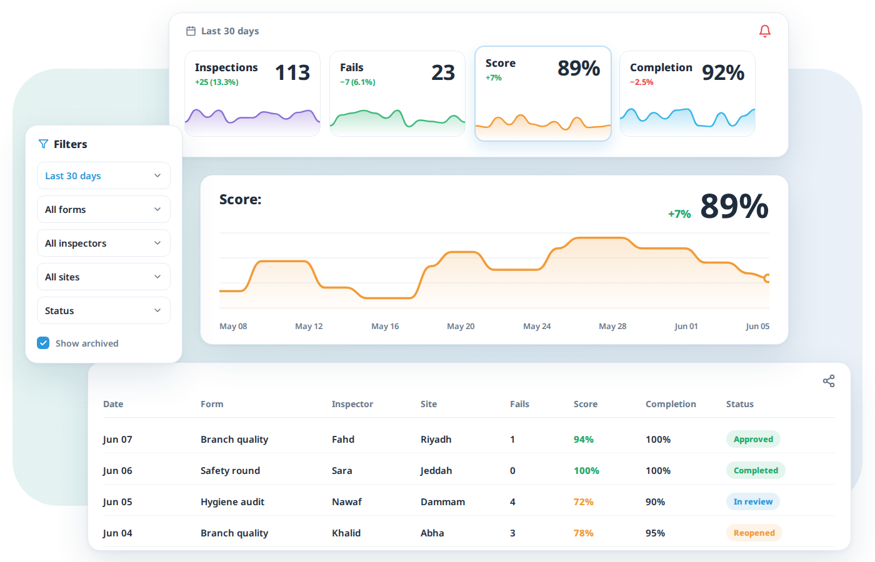
Task: Click the 78% score value
Action: tap(584, 533)
